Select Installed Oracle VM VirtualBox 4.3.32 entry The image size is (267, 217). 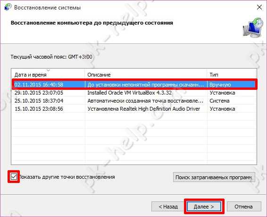tap(134, 93)
